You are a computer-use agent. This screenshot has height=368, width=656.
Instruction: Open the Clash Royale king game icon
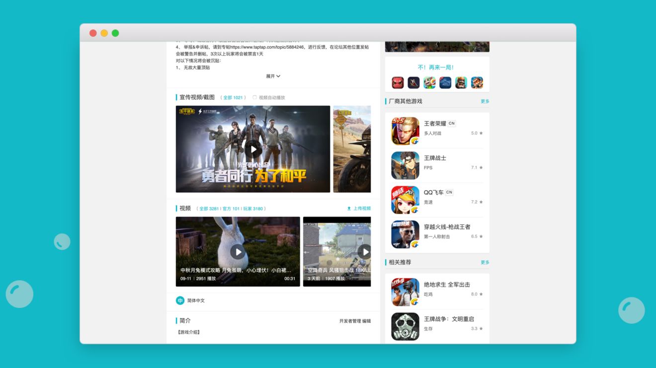point(461,82)
